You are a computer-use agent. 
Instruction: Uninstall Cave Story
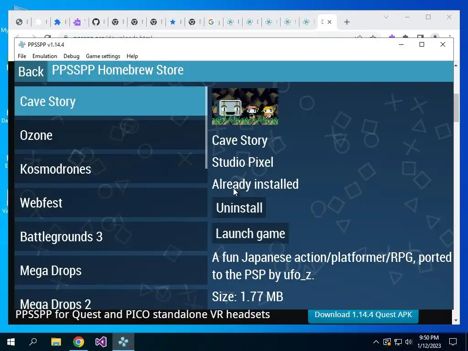(x=239, y=208)
